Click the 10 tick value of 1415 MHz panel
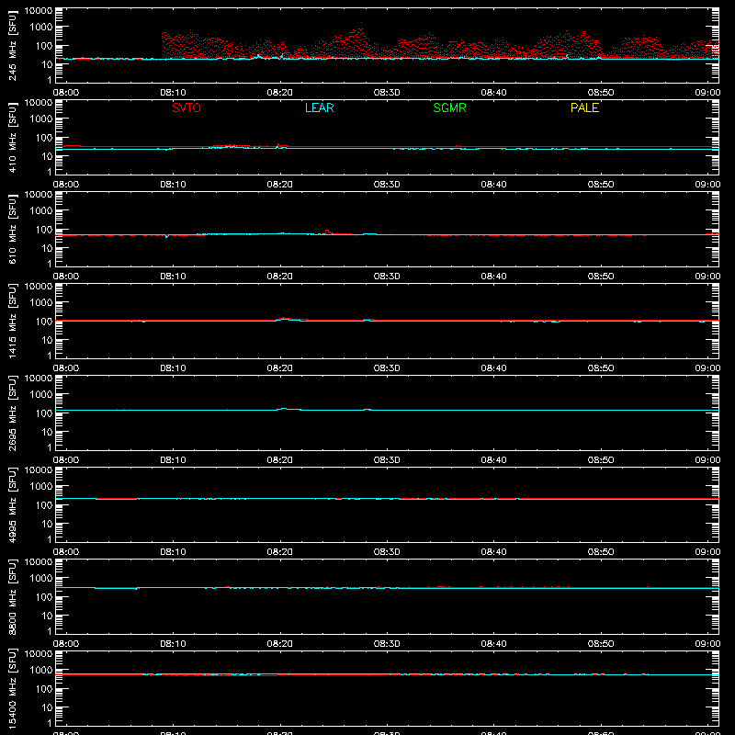 pos(47,340)
